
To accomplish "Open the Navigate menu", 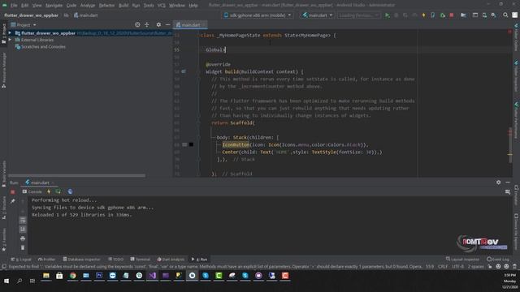I will tap(54, 6).
